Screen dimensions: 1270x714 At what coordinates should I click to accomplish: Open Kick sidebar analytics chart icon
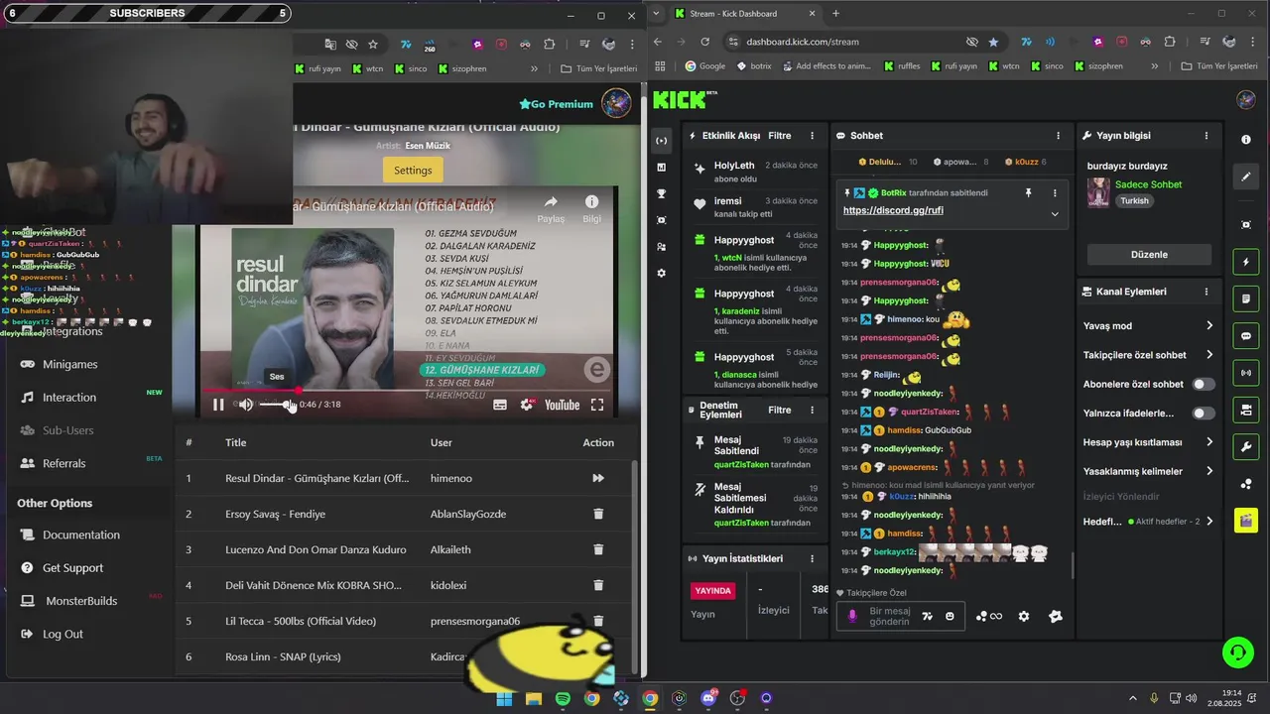coord(662,168)
